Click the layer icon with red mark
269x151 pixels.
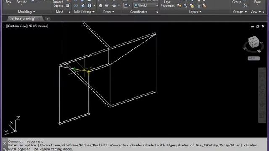(204, 5)
